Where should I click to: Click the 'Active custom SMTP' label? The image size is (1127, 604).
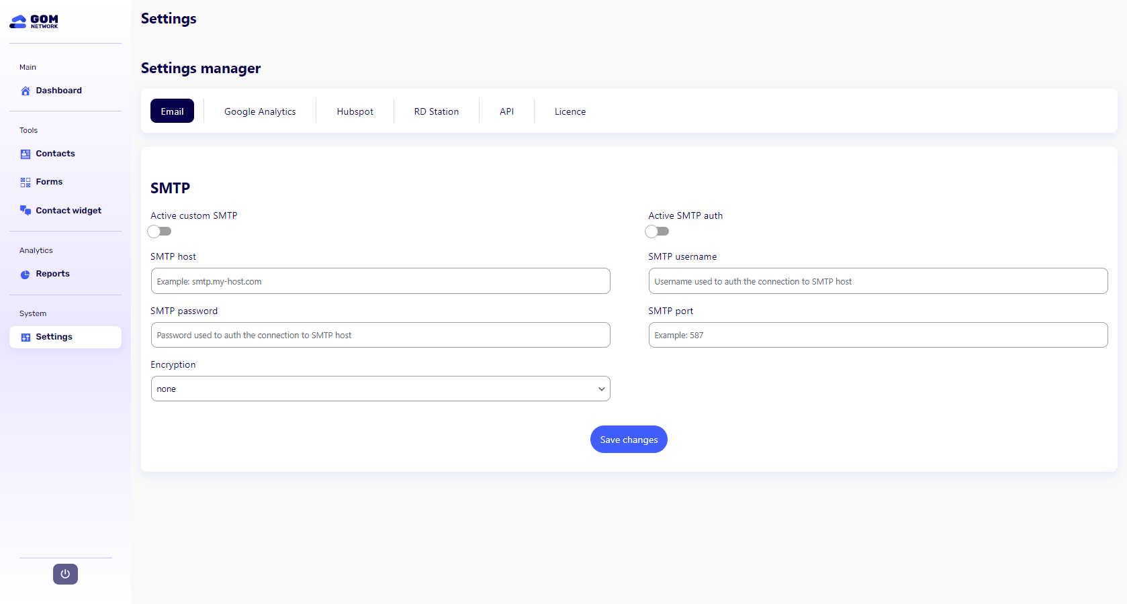point(194,215)
